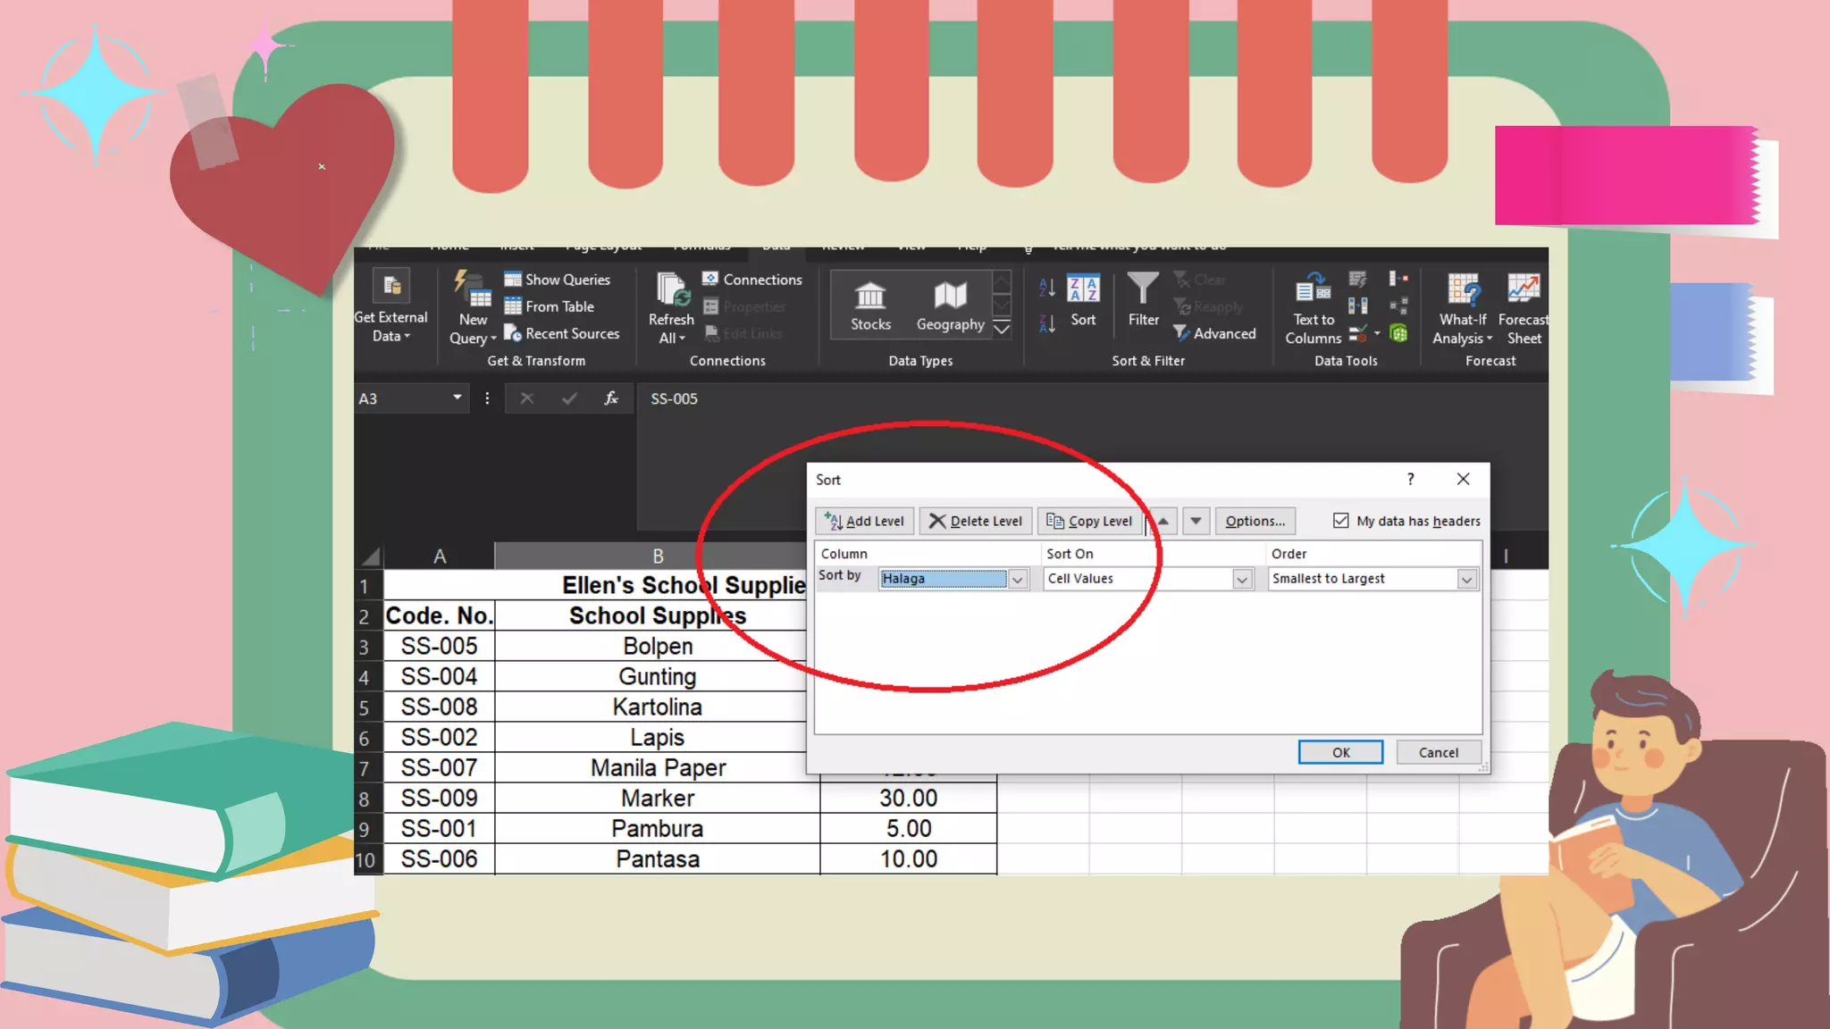Expand the Sort by column dropdown
The image size is (1830, 1029).
(1018, 580)
